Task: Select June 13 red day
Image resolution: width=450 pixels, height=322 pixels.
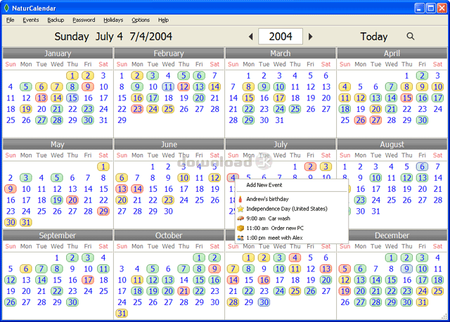Action: (x=122, y=189)
